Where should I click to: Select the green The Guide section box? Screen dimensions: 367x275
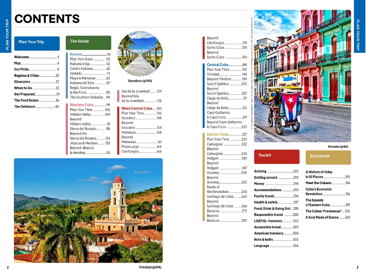pyautogui.click(x=88, y=43)
